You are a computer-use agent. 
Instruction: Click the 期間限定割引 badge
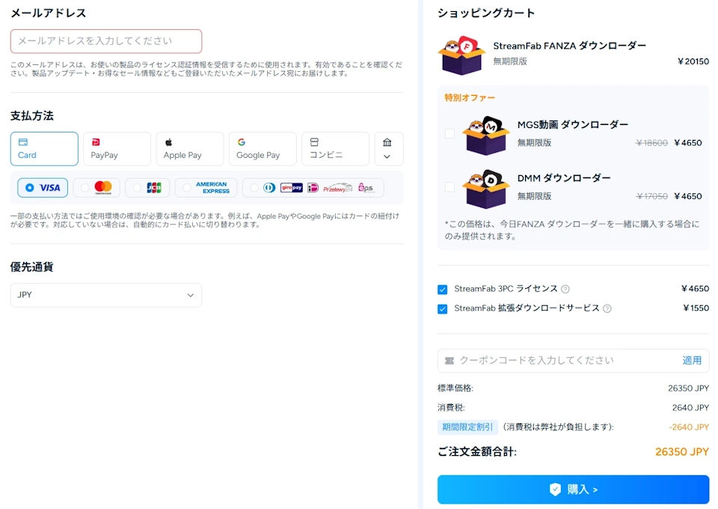pyautogui.click(x=467, y=427)
